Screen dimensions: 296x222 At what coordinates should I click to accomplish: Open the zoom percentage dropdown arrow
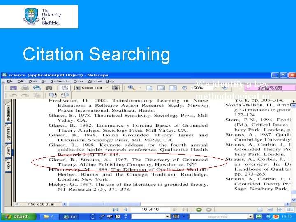click(216, 88)
